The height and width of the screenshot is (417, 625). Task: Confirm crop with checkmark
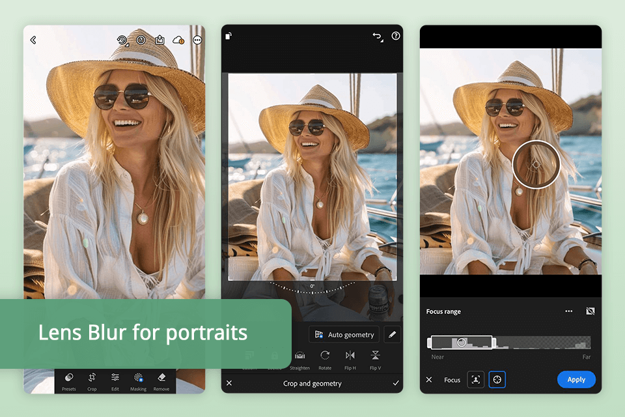coord(396,383)
